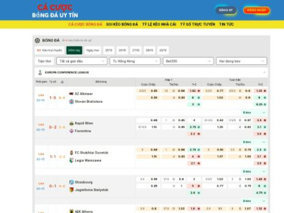
Task: Click the Strasbourg team crest
Action: (x=71, y=182)
